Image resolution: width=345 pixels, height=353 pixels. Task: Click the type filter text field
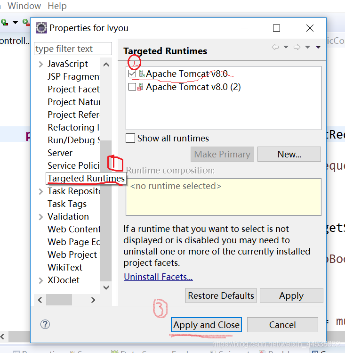(73, 49)
